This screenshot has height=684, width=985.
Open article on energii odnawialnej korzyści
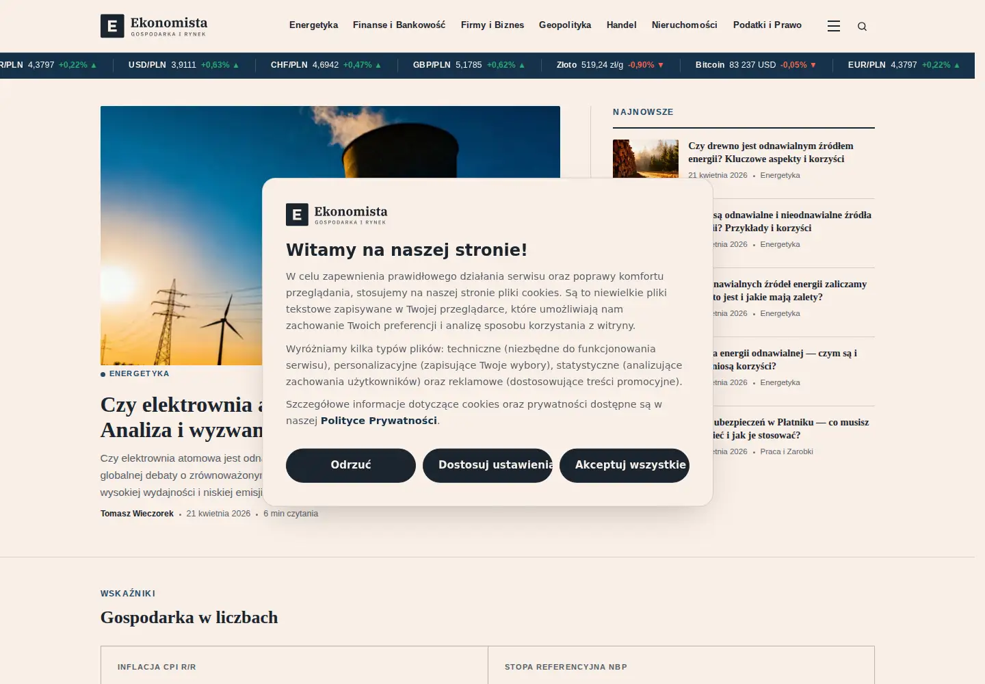click(785, 359)
